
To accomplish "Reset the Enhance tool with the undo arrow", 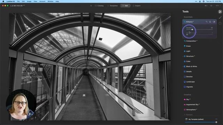I will point(207,22).
